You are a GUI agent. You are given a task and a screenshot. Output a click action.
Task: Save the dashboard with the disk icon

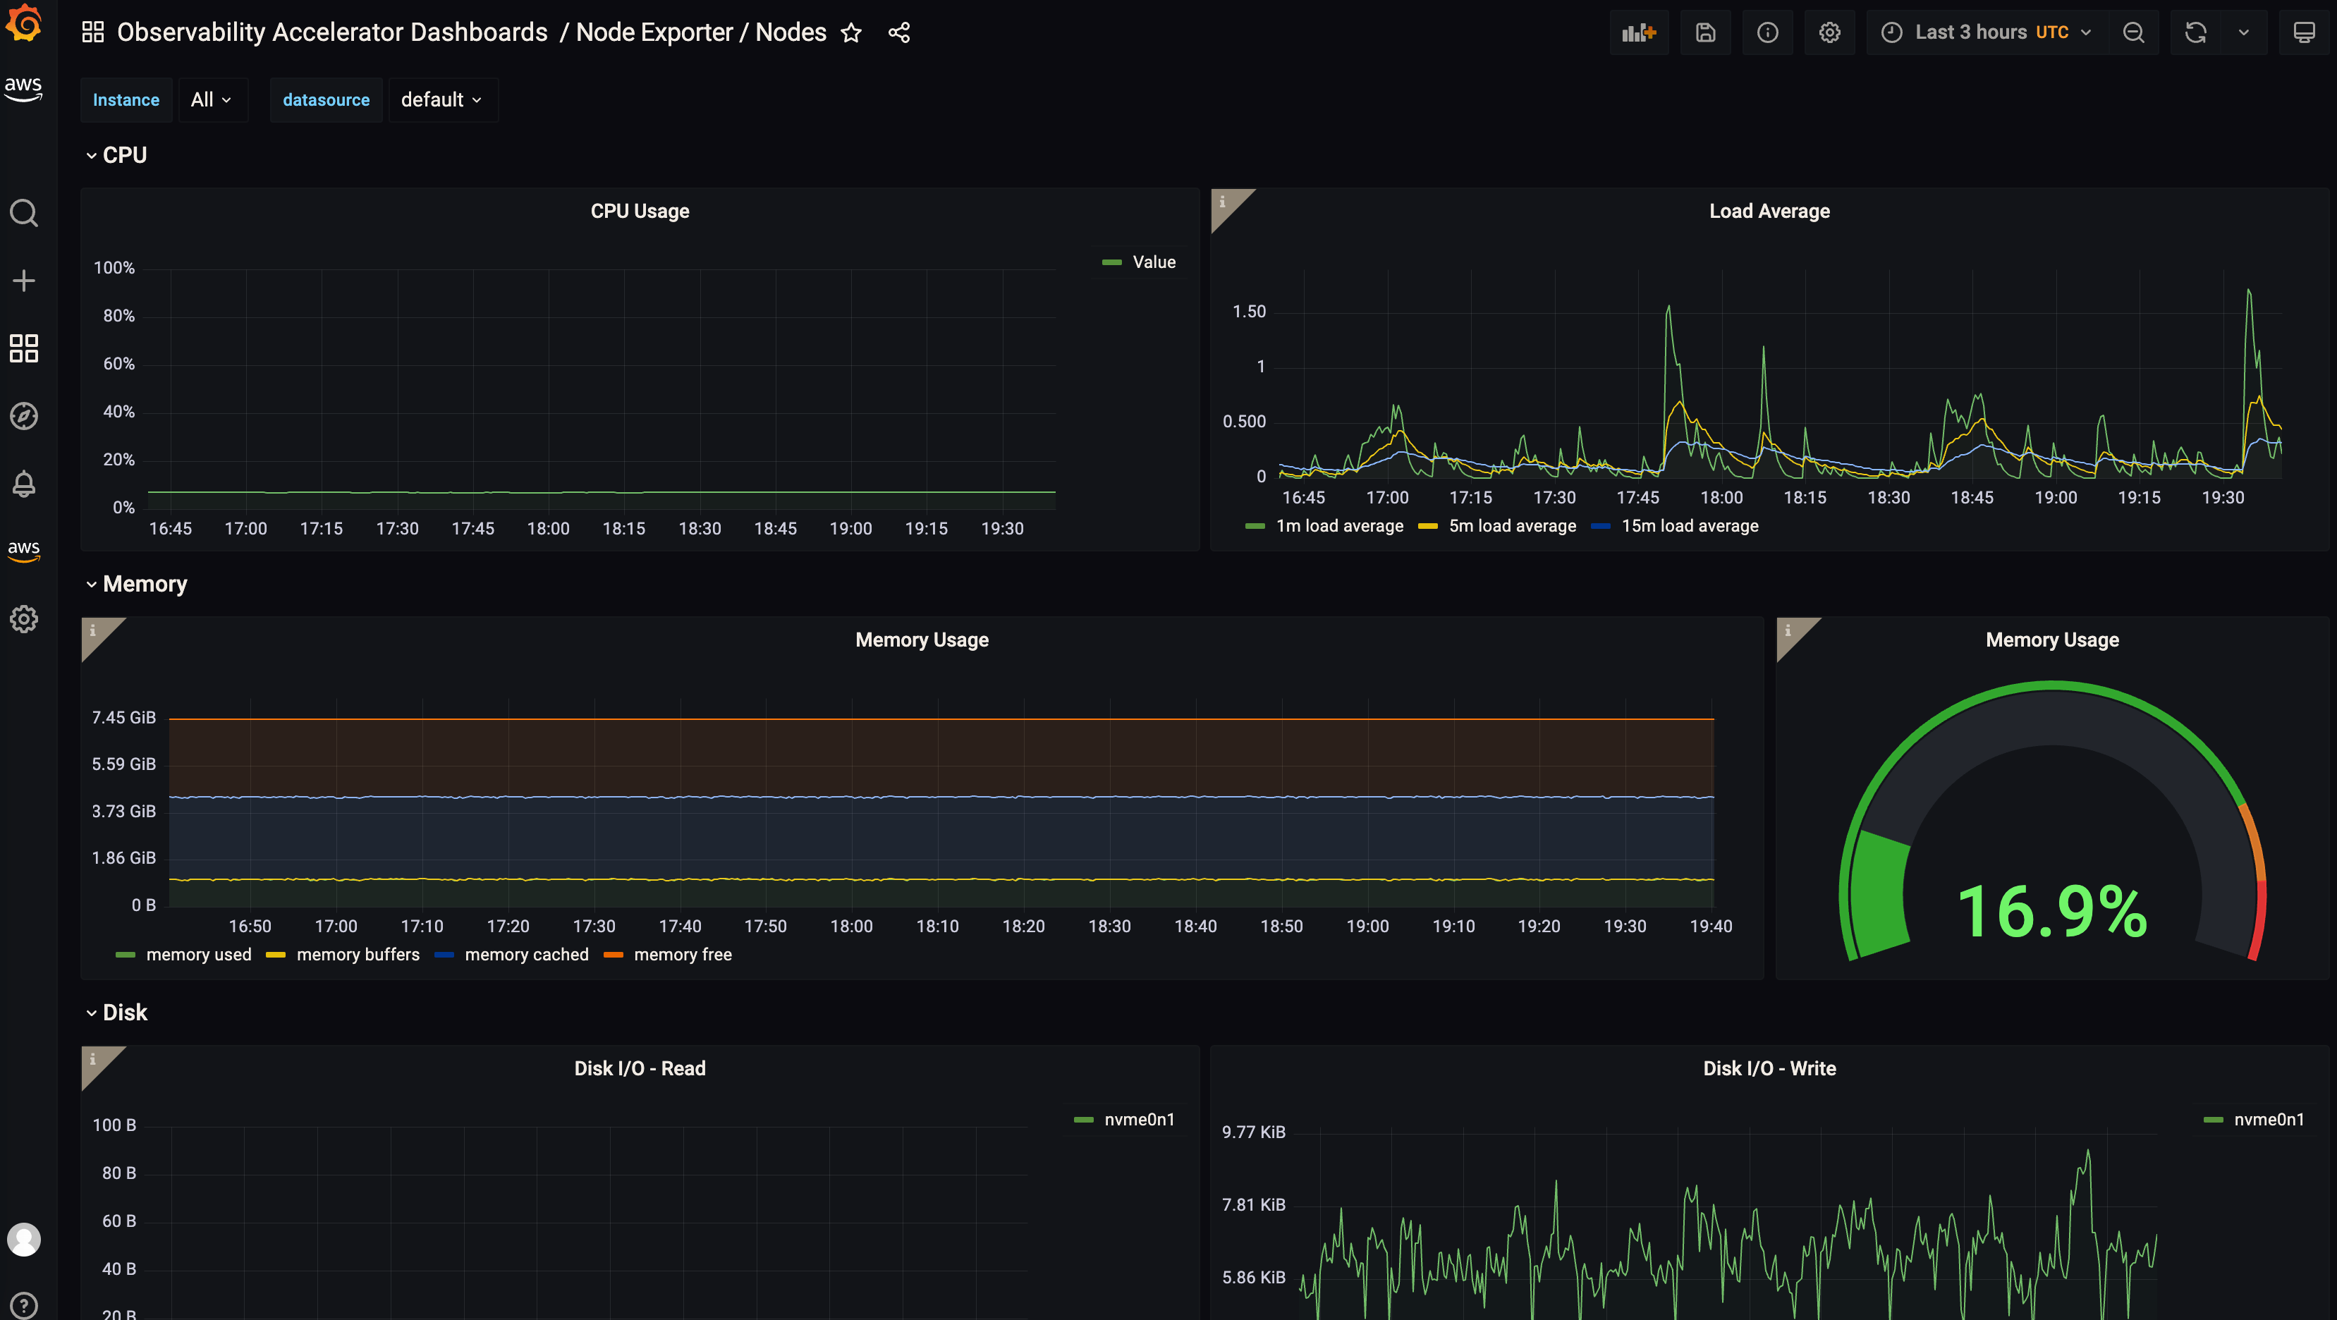point(1704,32)
